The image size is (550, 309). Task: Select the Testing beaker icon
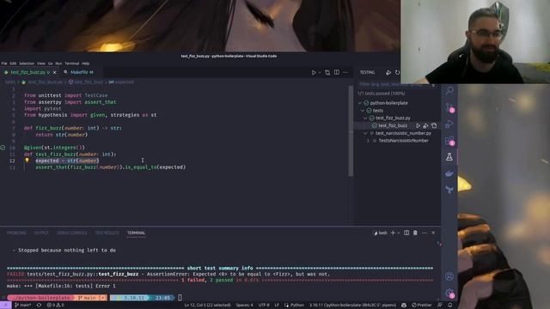click(449, 157)
